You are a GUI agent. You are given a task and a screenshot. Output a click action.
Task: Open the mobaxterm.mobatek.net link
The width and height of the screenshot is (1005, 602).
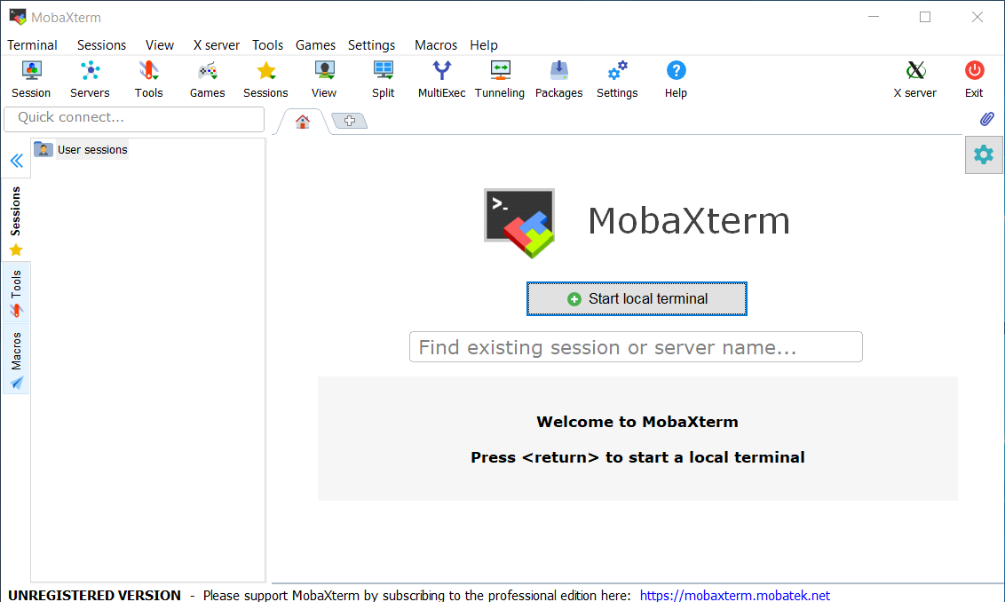734,595
